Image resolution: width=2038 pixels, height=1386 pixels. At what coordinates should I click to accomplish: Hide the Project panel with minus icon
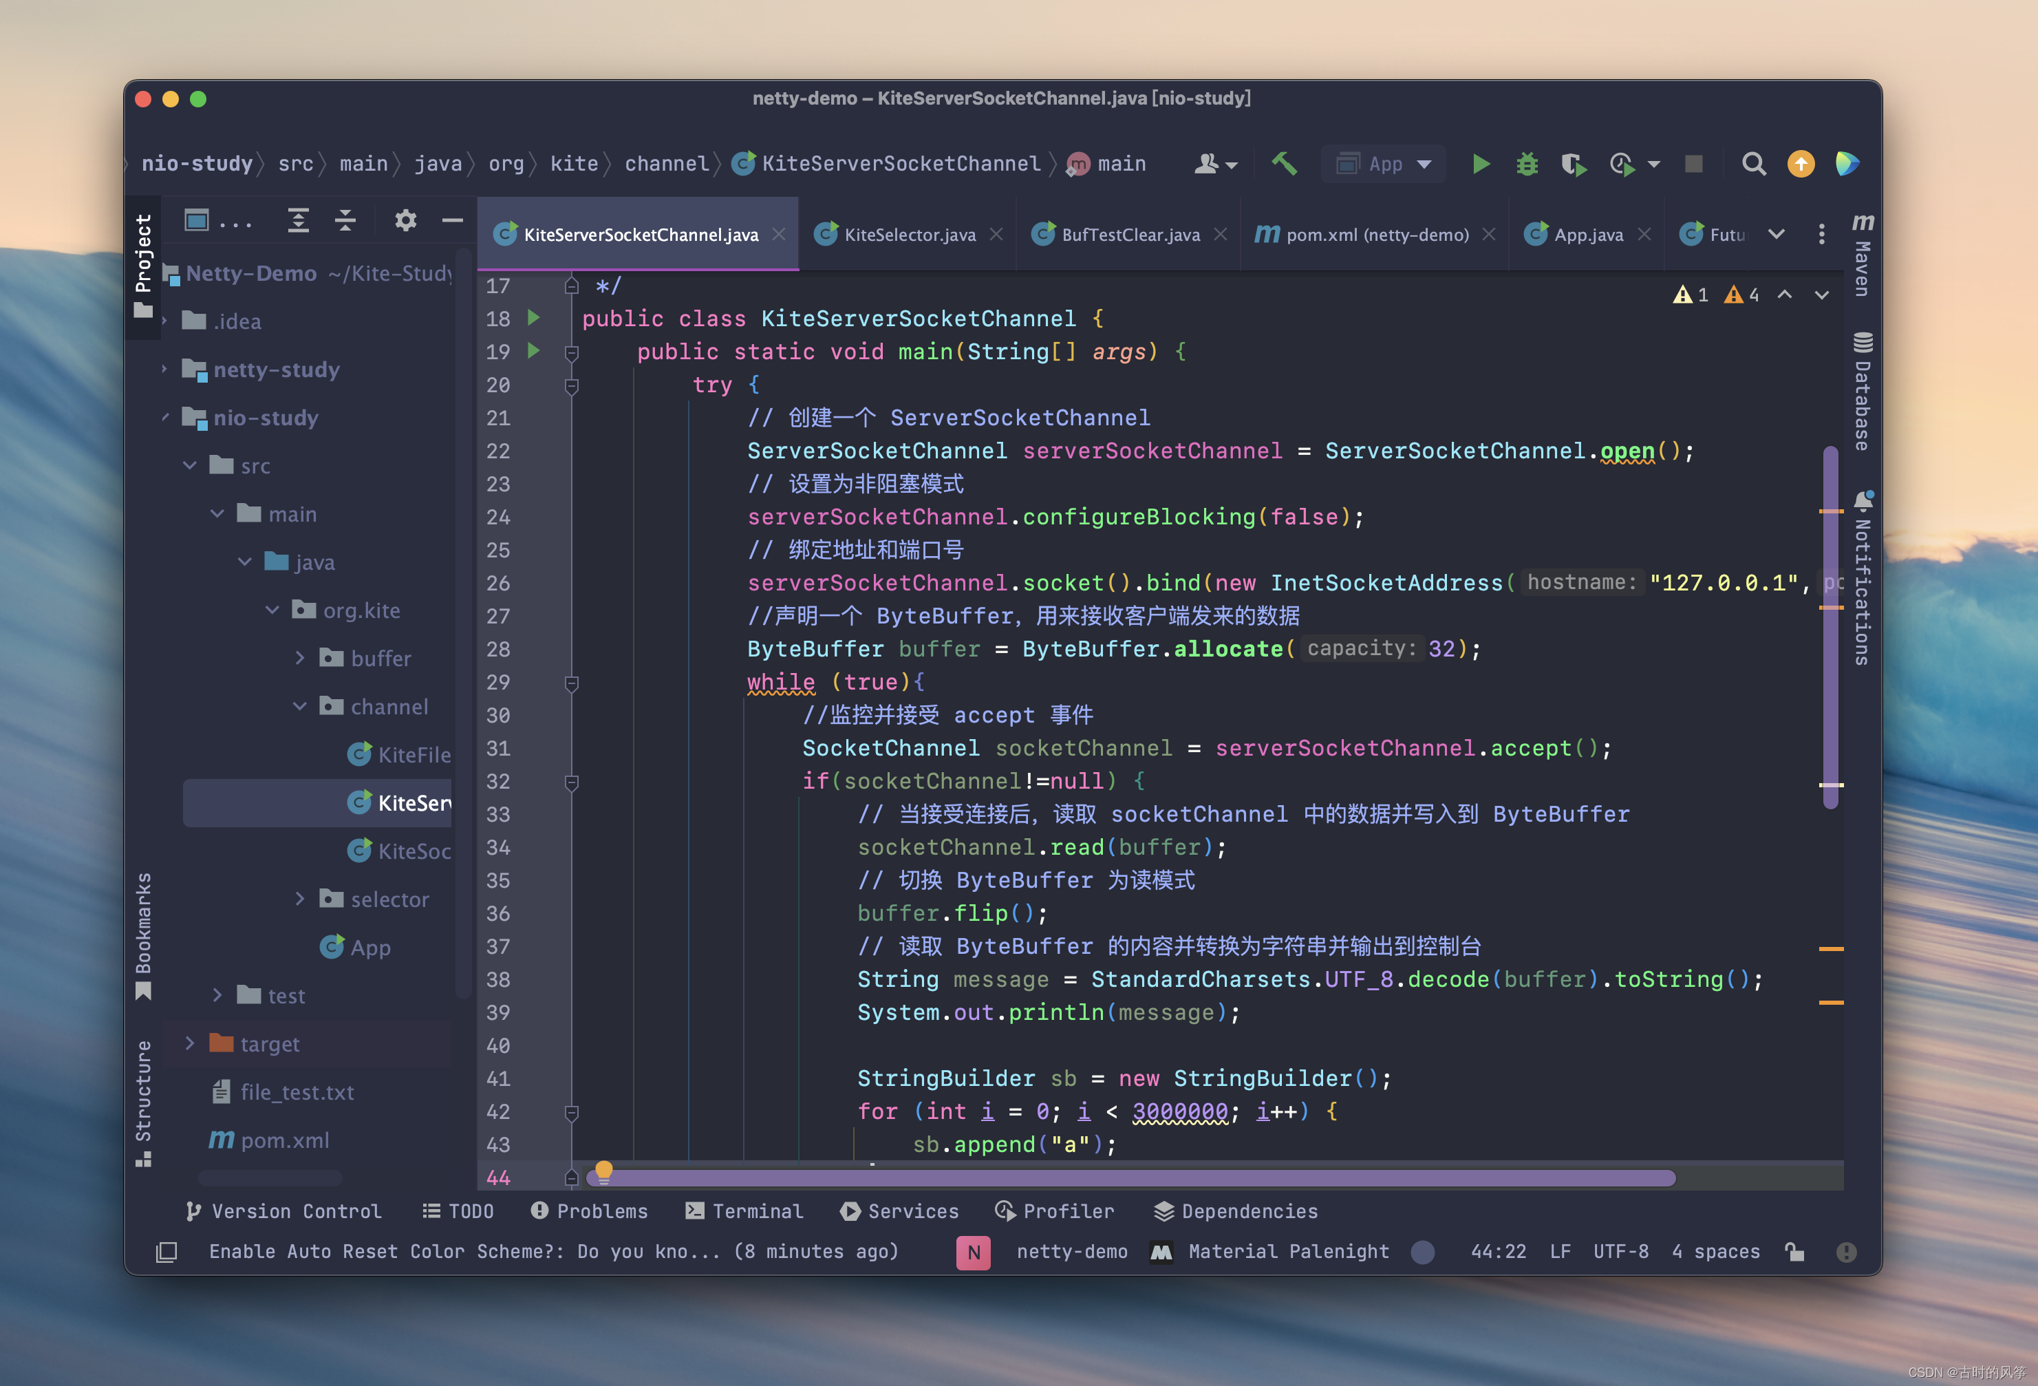(453, 220)
